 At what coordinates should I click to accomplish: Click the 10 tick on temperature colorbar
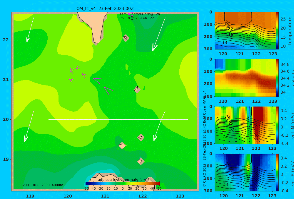(283, 46)
